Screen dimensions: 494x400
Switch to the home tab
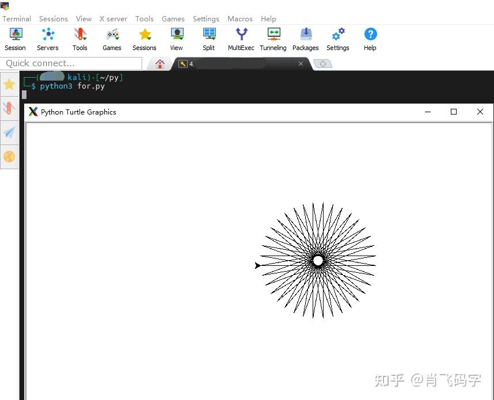coord(159,63)
